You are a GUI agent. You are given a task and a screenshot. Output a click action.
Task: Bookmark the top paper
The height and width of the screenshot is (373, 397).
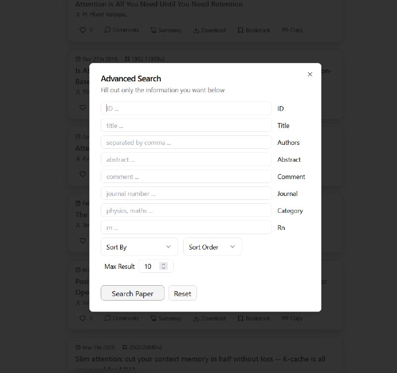click(254, 30)
